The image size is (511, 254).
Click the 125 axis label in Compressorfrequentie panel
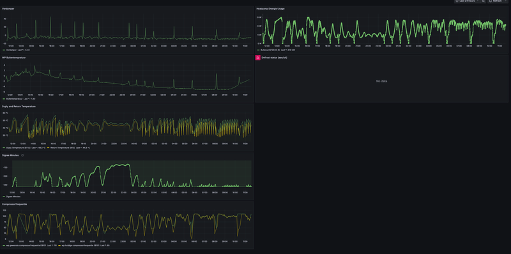[x=4, y=211]
